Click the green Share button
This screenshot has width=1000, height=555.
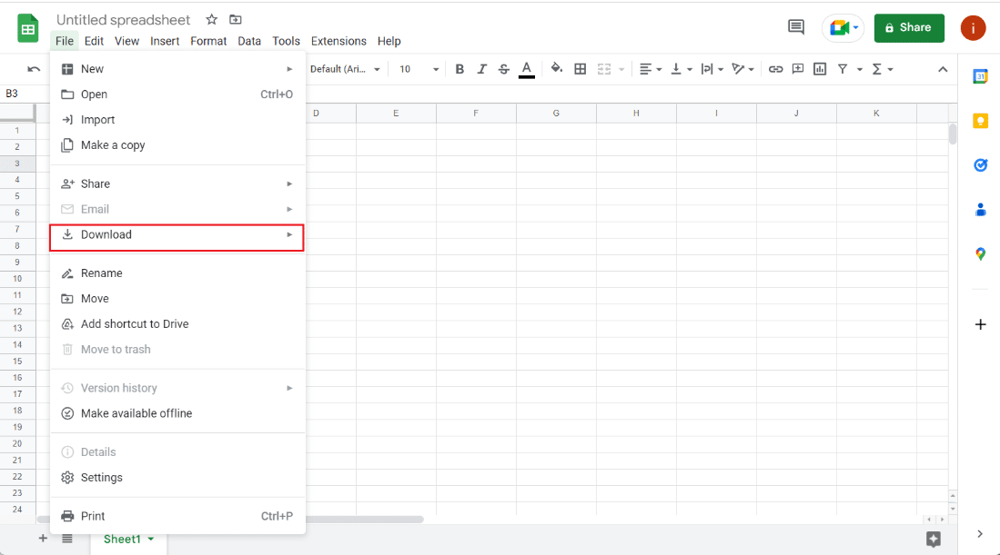[x=909, y=28]
